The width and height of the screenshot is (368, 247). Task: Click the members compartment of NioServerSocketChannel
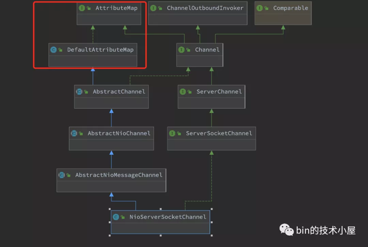point(160,228)
